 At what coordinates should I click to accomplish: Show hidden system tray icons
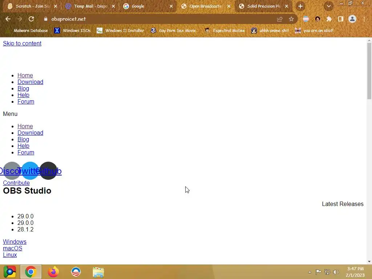click(x=310, y=272)
